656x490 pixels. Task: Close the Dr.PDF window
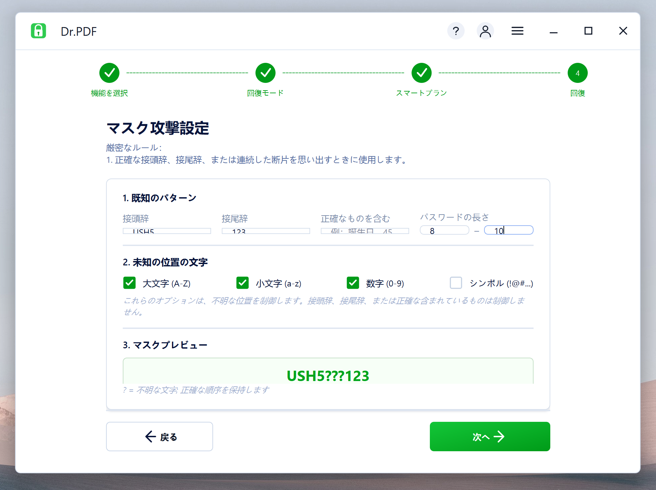tap(623, 31)
